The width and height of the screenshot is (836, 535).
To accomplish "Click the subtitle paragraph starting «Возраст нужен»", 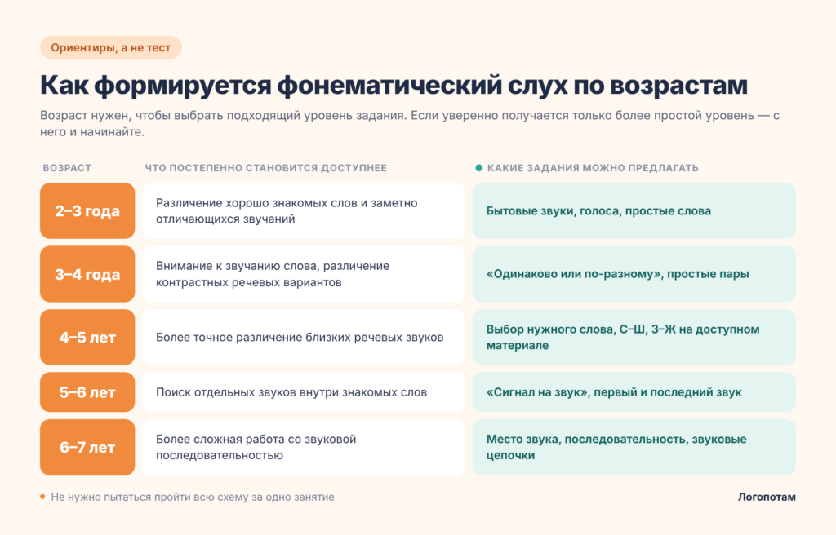I will click(x=410, y=124).
